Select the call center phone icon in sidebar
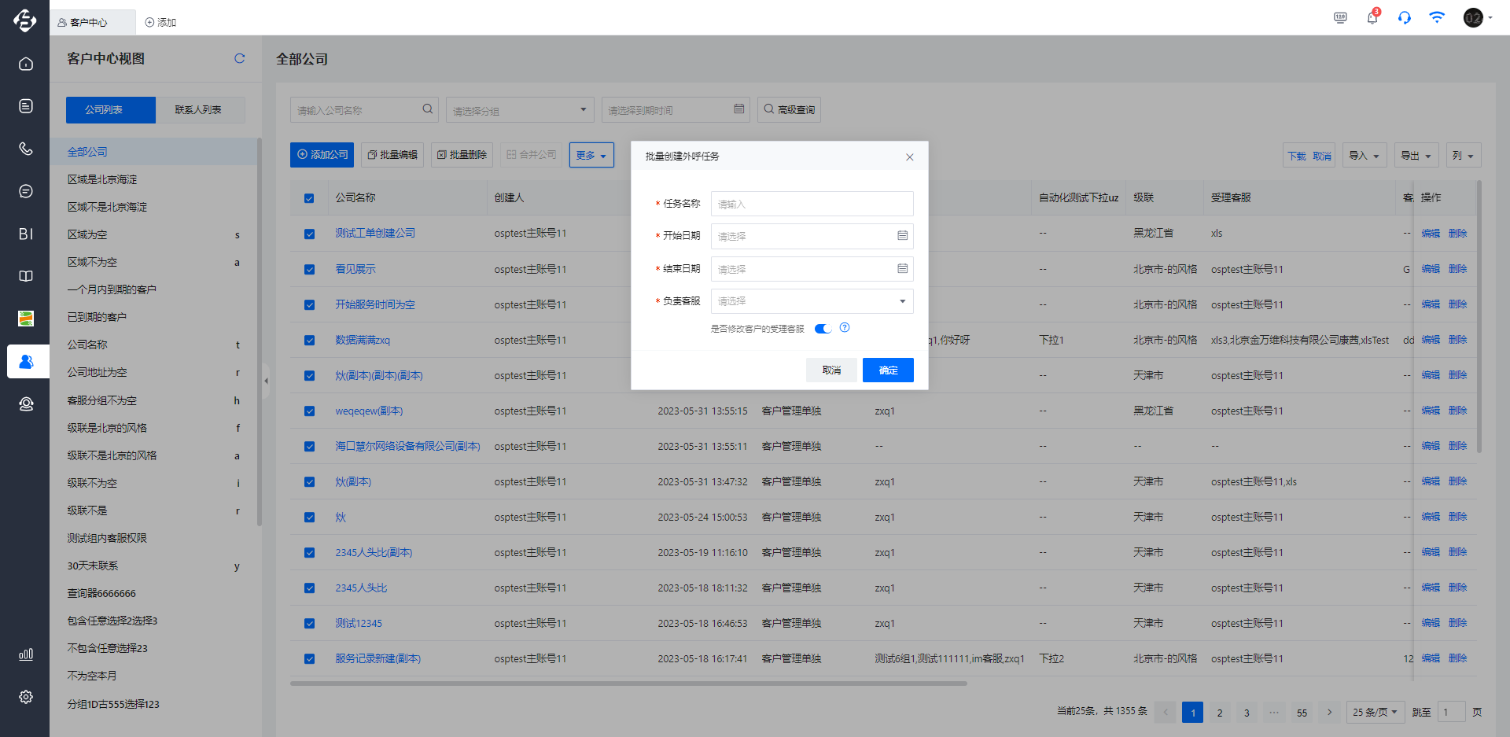Viewport: 1510px width, 737px height. pyautogui.click(x=25, y=149)
